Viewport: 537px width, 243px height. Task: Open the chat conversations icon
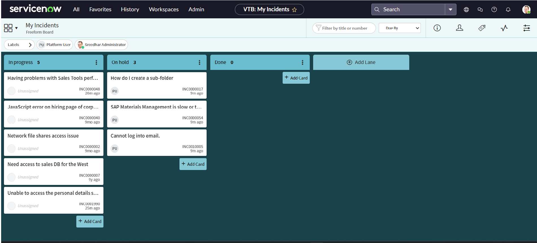tap(480, 10)
